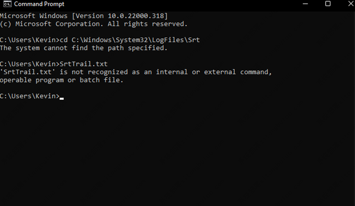Click the empty title bar area
The height and width of the screenshot is (206, 355).
(x=177, y=4)
